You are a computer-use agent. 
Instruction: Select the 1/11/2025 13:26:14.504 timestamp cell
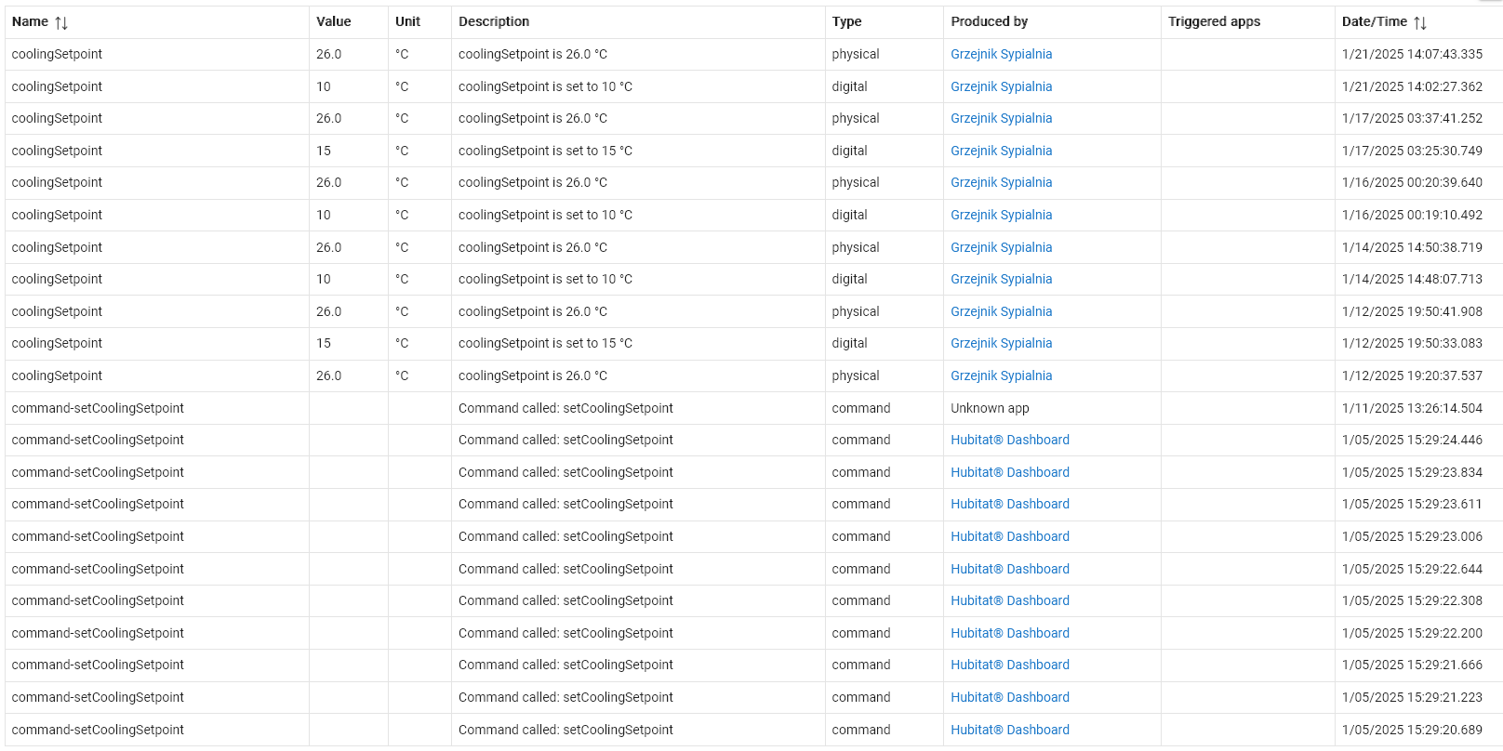[1412, 408]
